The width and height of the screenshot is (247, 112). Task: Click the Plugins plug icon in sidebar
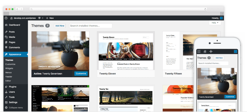pyautogui.click(x=6, y=87)
